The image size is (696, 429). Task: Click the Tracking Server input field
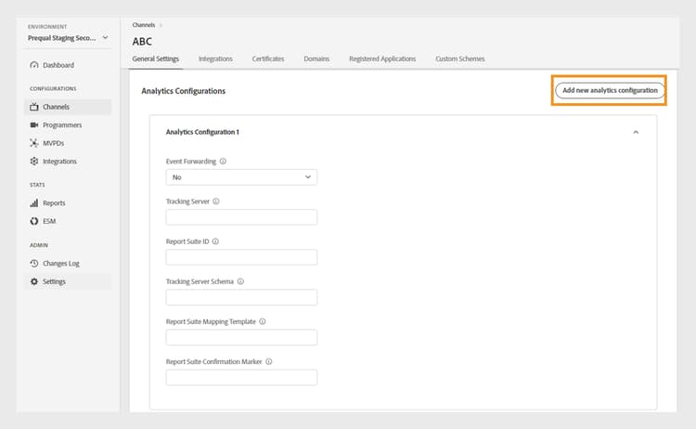[241, 217]
